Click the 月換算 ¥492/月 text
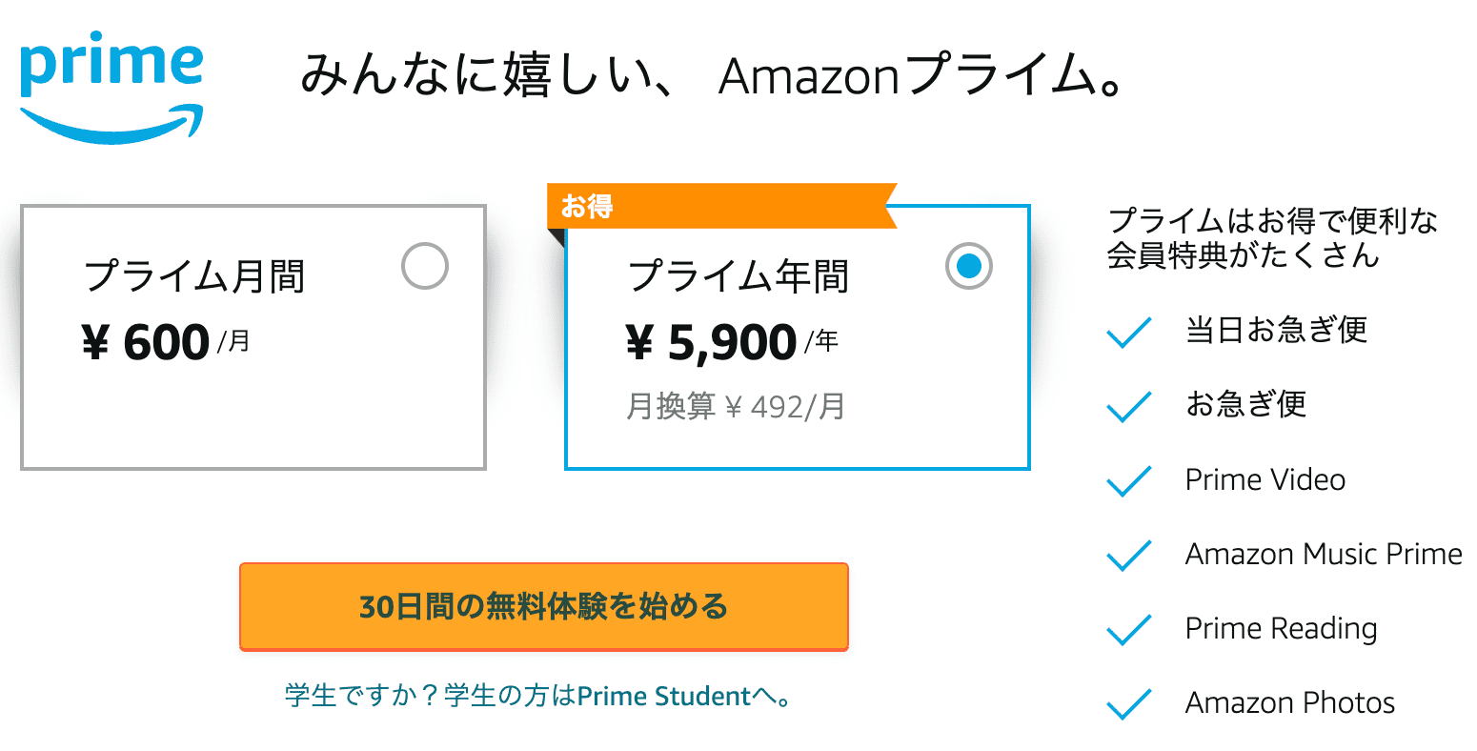 coord(735,407)
